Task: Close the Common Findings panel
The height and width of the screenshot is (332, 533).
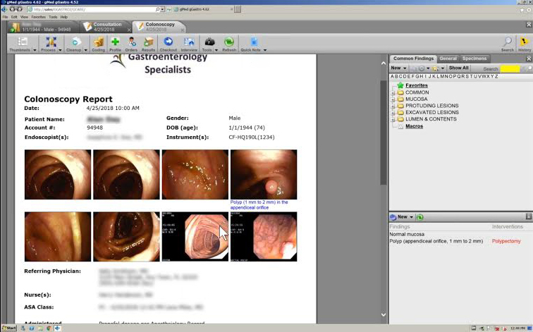Action: pyautogui.click(x=529, y=59)
